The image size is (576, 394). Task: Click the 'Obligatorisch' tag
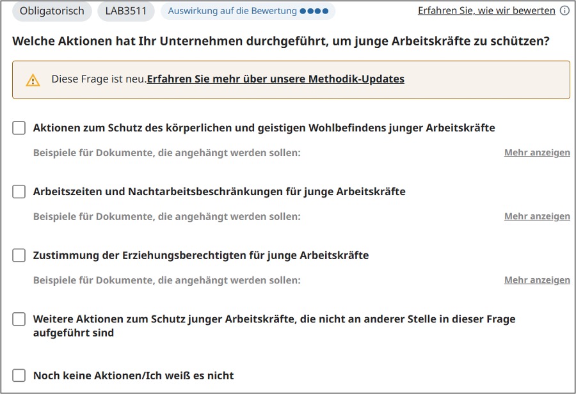[52, 11]
